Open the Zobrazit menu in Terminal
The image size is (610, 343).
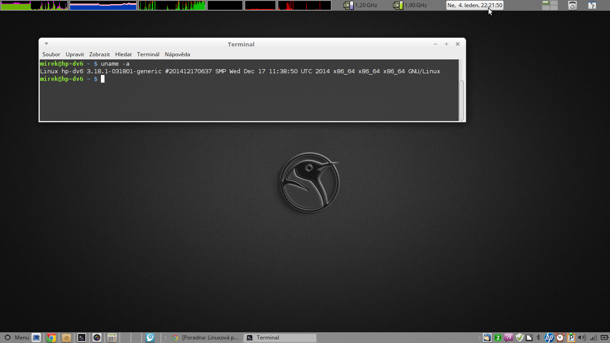click(x=100, y=54)
